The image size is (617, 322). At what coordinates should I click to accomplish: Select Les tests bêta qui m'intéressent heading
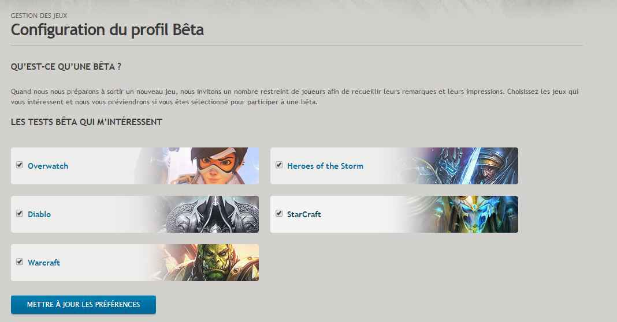point(87,122)
